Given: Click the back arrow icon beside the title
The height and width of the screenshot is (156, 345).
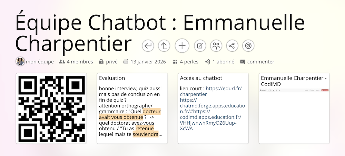Looking at the screenshot, I should click(x=148, y=45).
